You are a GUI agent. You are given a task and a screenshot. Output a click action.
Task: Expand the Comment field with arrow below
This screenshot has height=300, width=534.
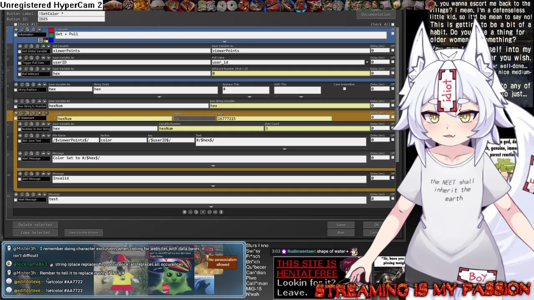(x=224, y=42)
